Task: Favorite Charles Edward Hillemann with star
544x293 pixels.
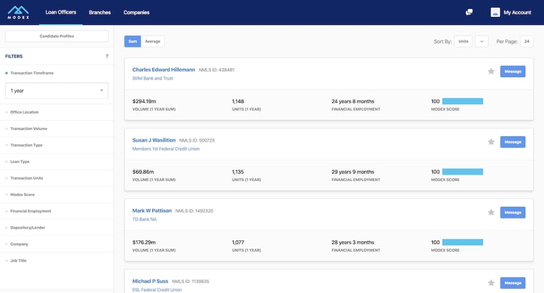Action: click(491, 71)
